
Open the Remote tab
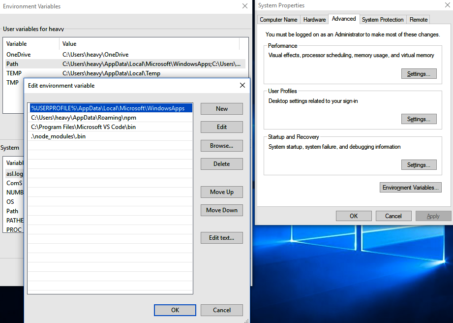point(419,20)
